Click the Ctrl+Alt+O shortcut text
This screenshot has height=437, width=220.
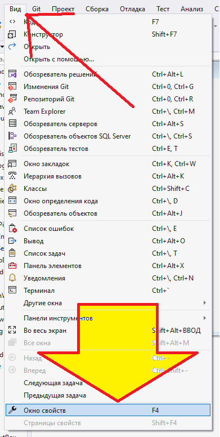tap(168, 241)
